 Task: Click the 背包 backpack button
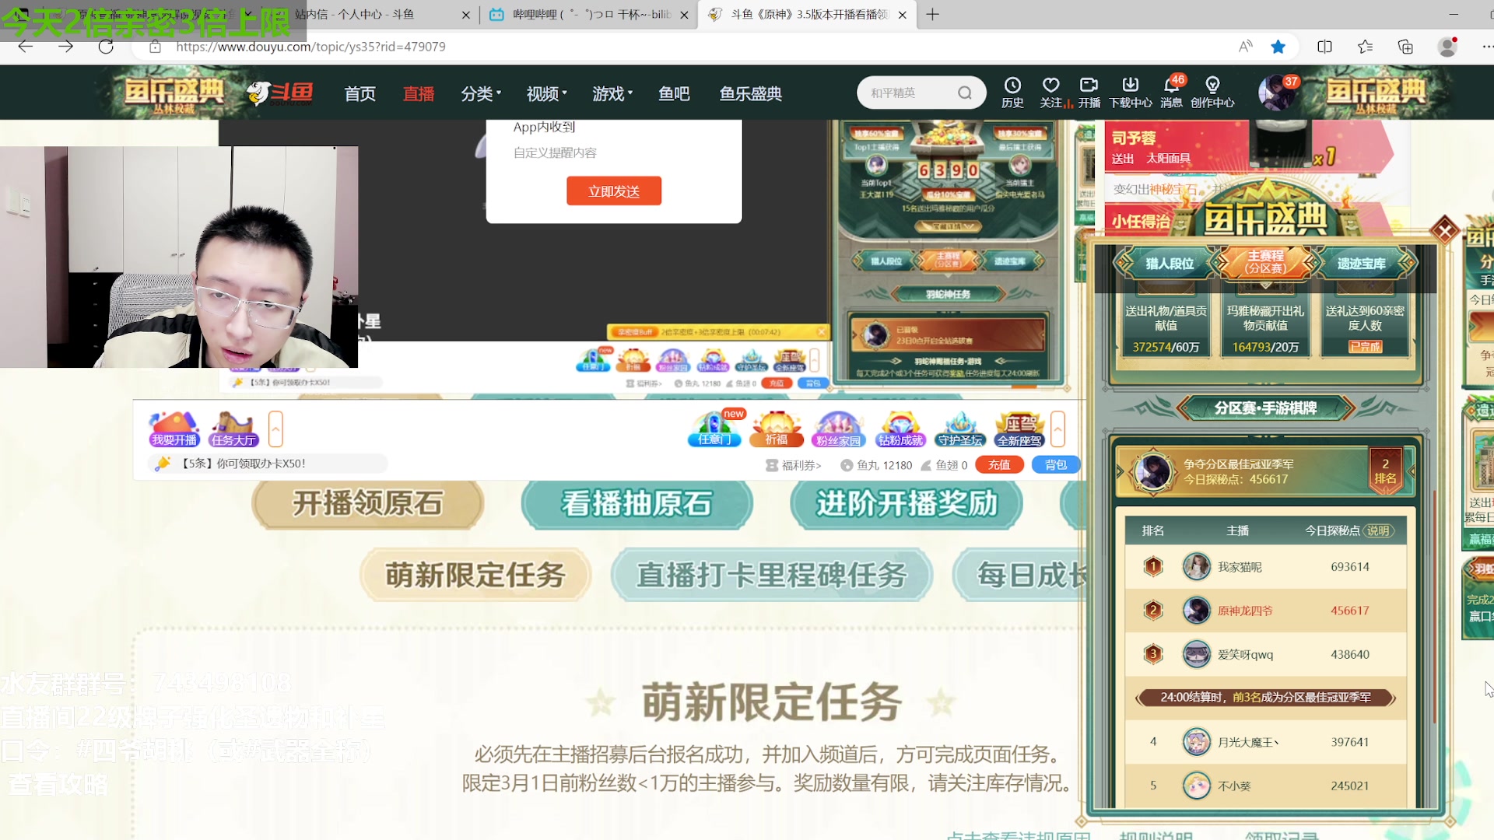coord(1056,465)
